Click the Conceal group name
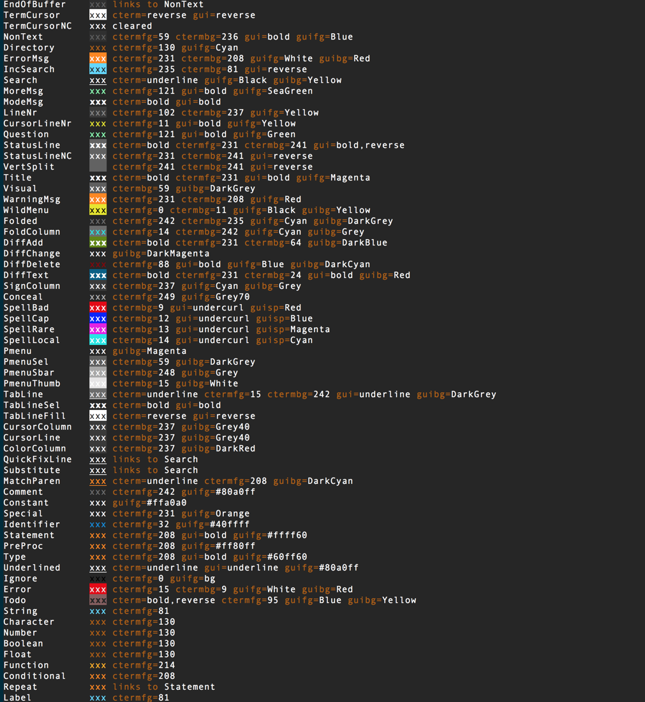Viewport: 645px width, 702px height. 24,297
